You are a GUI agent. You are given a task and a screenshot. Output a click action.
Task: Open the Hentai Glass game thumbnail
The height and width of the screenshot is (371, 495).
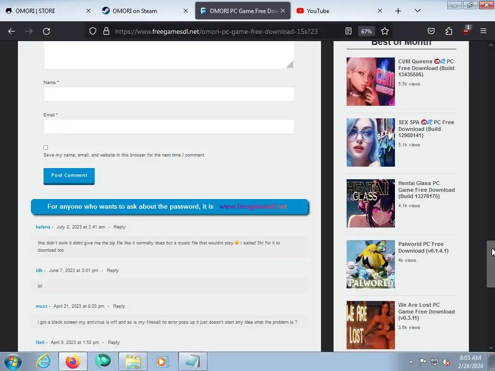[371, 203]
